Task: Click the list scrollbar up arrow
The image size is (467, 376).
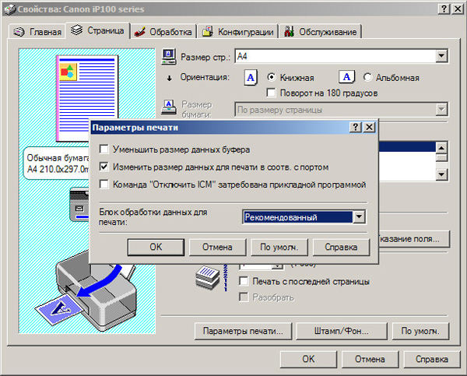Action: [x=441, y=147]
